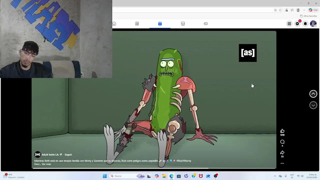The height and width of the screenshot is (180, 320).
Task: Open Copilot from the taskbar
Action: click(x=157, y=176)
